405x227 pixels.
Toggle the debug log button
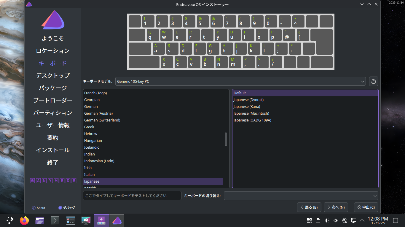[x=67, y=208]
